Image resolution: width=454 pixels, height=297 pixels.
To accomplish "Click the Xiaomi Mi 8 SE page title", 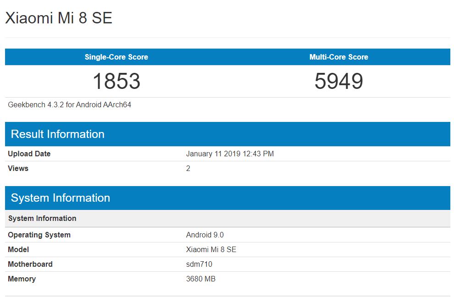I will tap(59, 18).
